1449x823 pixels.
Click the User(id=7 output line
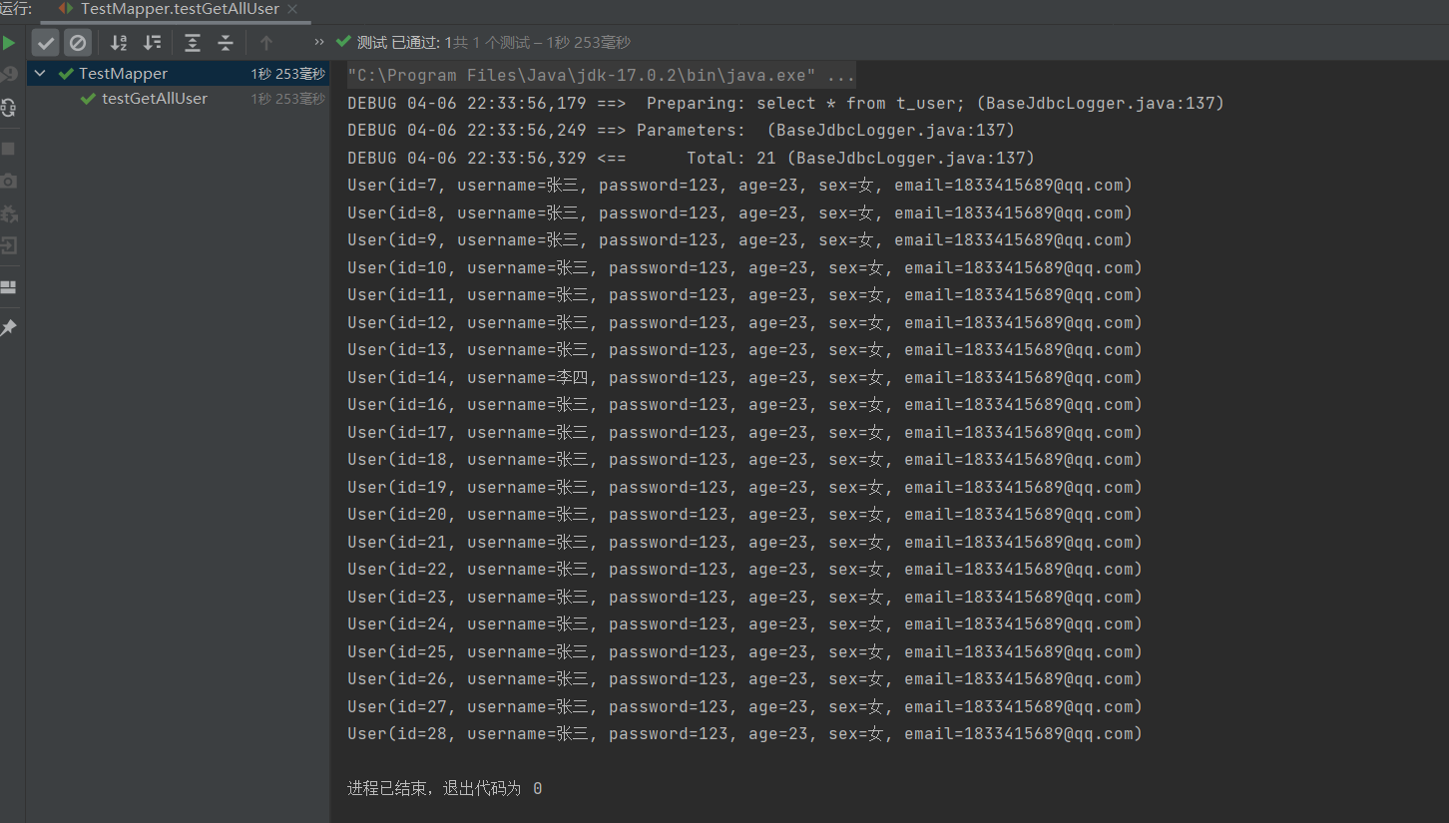tap(740, 186)
